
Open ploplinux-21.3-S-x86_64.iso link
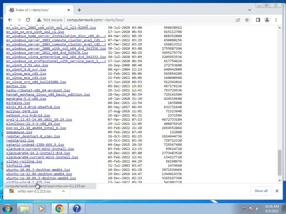click(x=33, y=124)
